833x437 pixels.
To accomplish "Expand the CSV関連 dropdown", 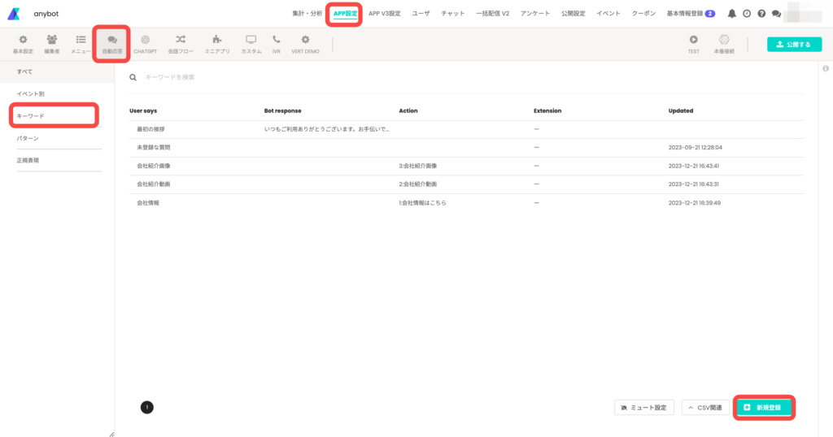I will click(x=704, y=407).
